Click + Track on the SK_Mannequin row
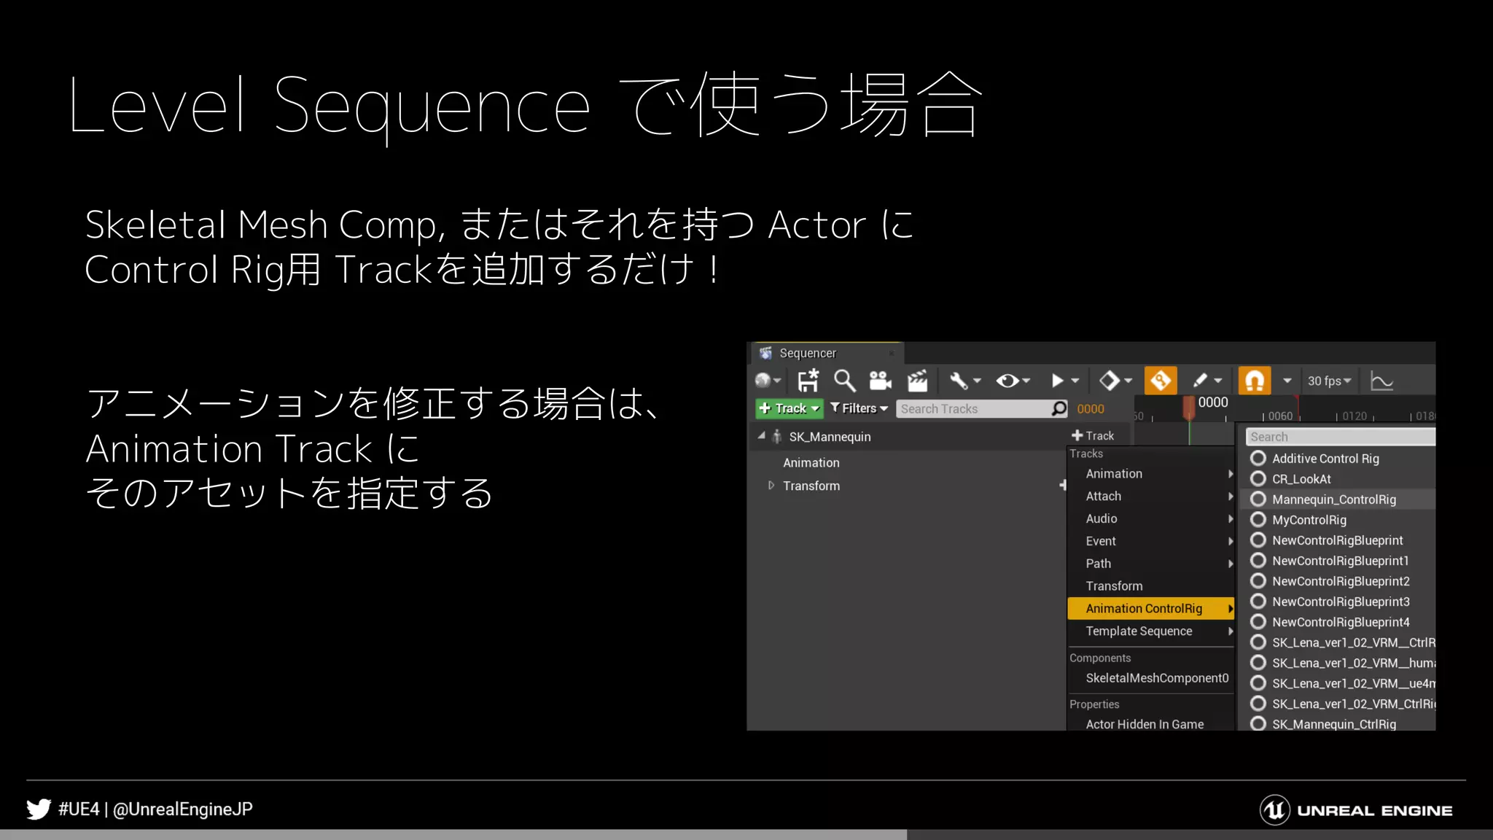The width and height of the screenshot is (1493, 840). point(1092,435)
